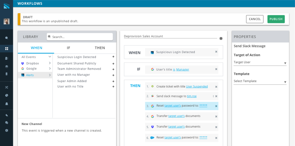This screenshot has height=146, width=295.
Task: Open the sidebar settings gear icon
Action: coord(6,130)
